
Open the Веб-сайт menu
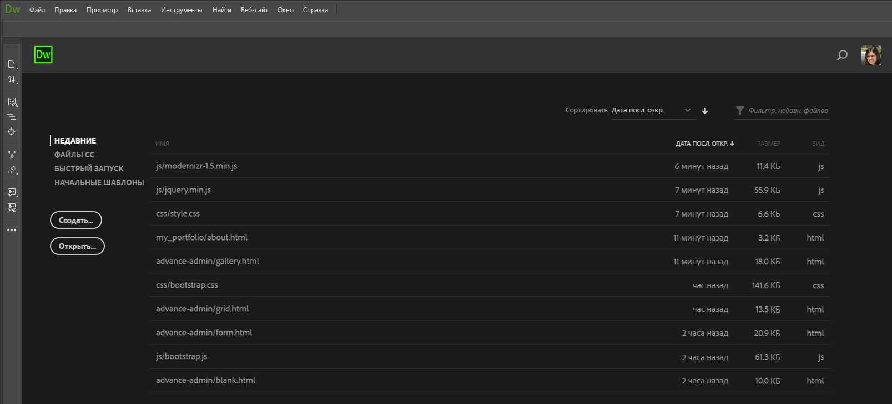(x=254, y=10)
